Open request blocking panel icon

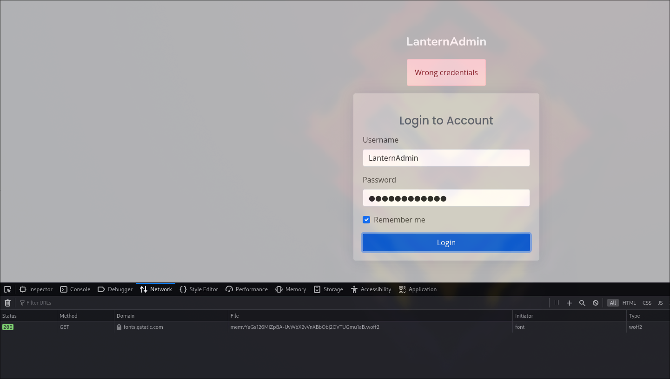(596, 303)
